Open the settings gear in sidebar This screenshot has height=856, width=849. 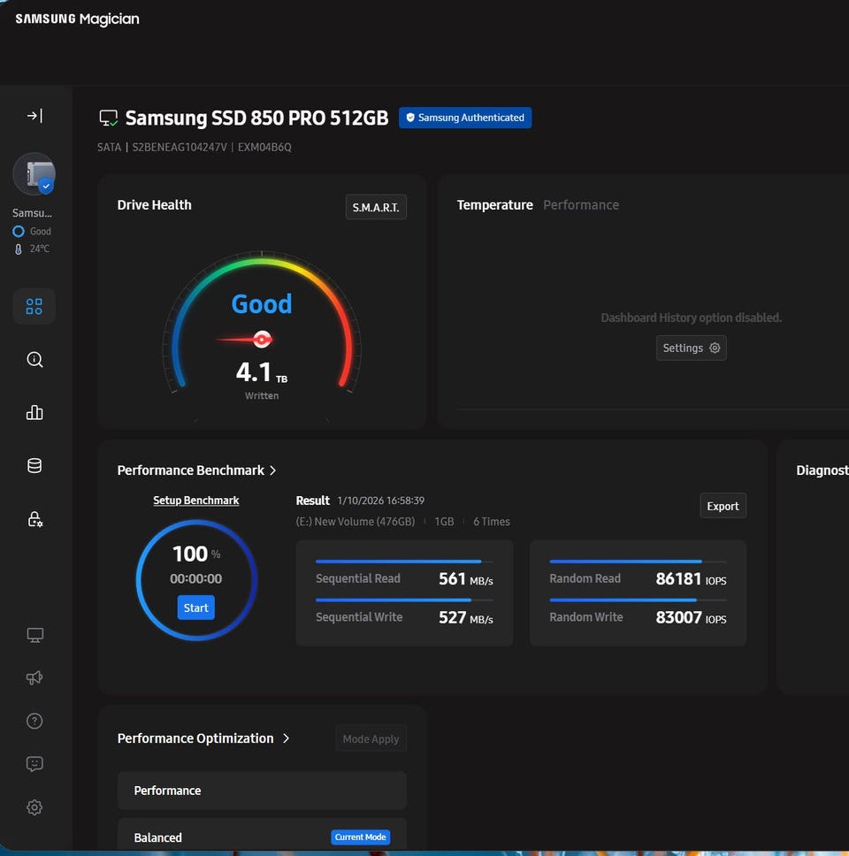(x=34, y=807)
